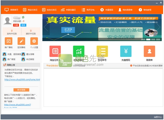The height and width of the screenshot is (120, 164).
Task: Open 帮助教程 help menu
Action: click(145, 10)
